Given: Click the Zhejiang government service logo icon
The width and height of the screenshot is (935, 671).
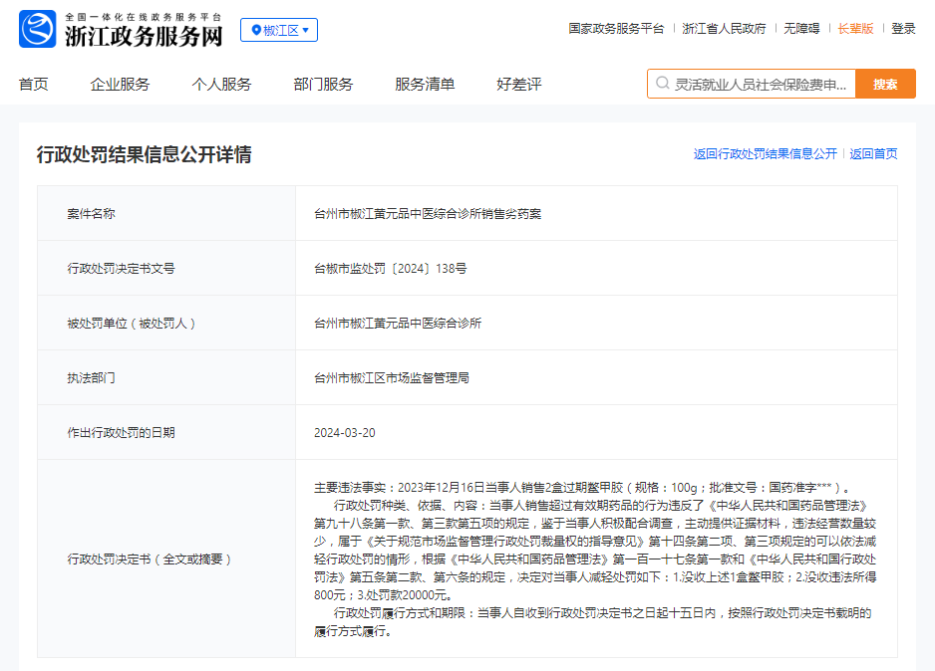Looking at the screenshot, I should pos(38,29).
